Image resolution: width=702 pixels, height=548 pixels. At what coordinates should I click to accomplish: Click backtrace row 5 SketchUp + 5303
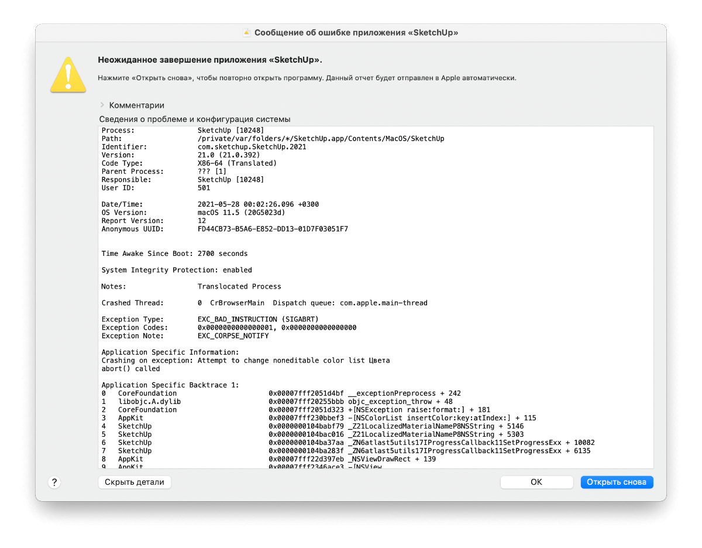point(312,434)
